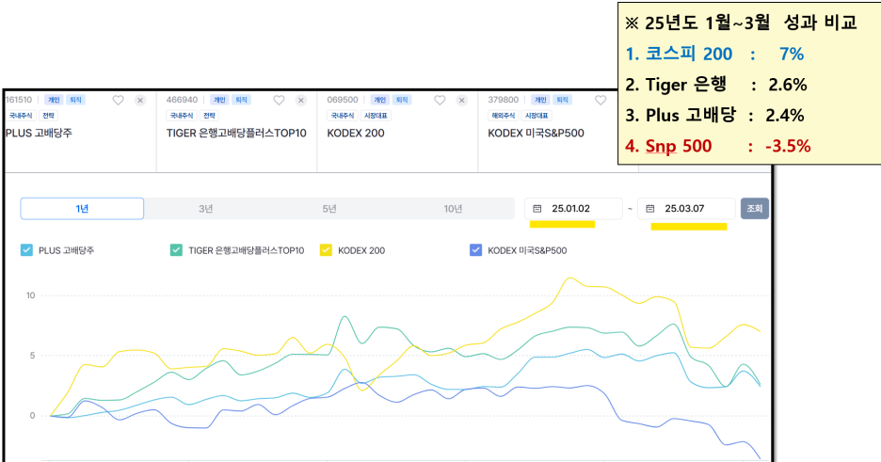Click 시장대표 tag on KODEX 200 card
The image size is (881, 462).
376,116
